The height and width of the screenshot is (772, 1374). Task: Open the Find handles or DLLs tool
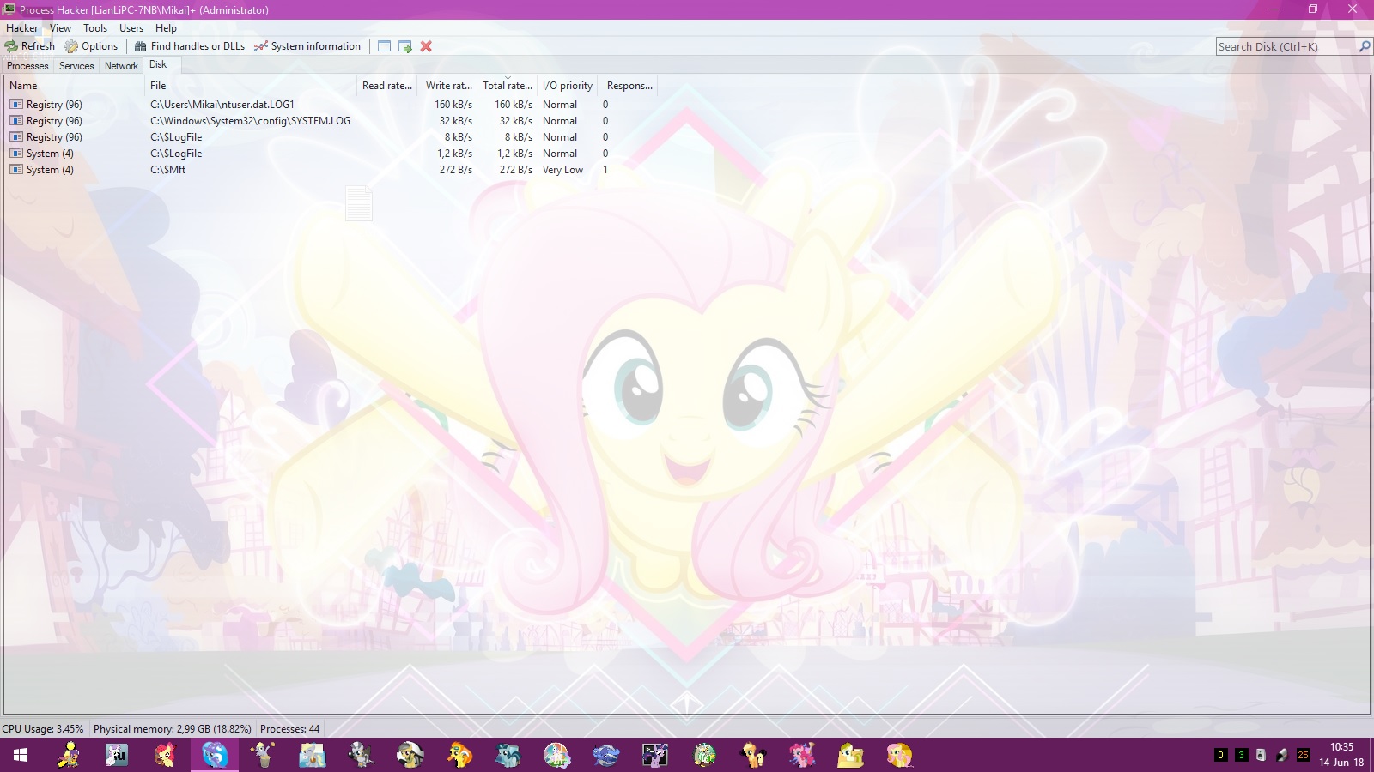tap(190, 46)
